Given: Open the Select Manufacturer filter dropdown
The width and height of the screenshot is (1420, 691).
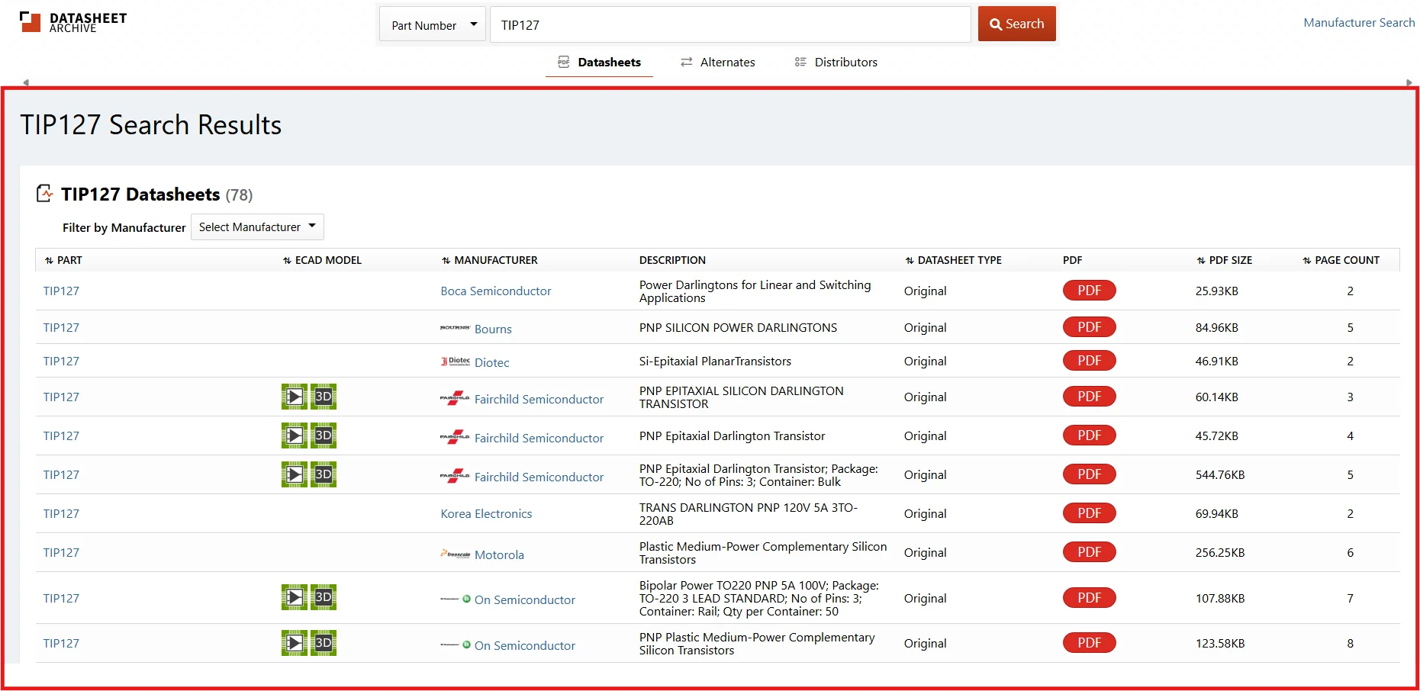Looking at the screenshot, I should 257,227.
